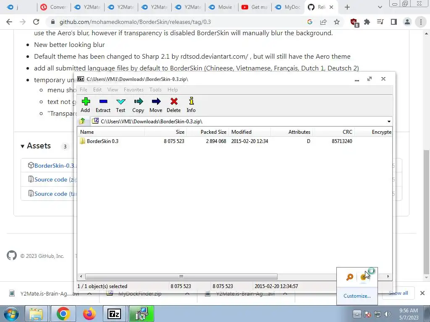
Task: Click the Google icon in address bar
Action: click(310, 22)
